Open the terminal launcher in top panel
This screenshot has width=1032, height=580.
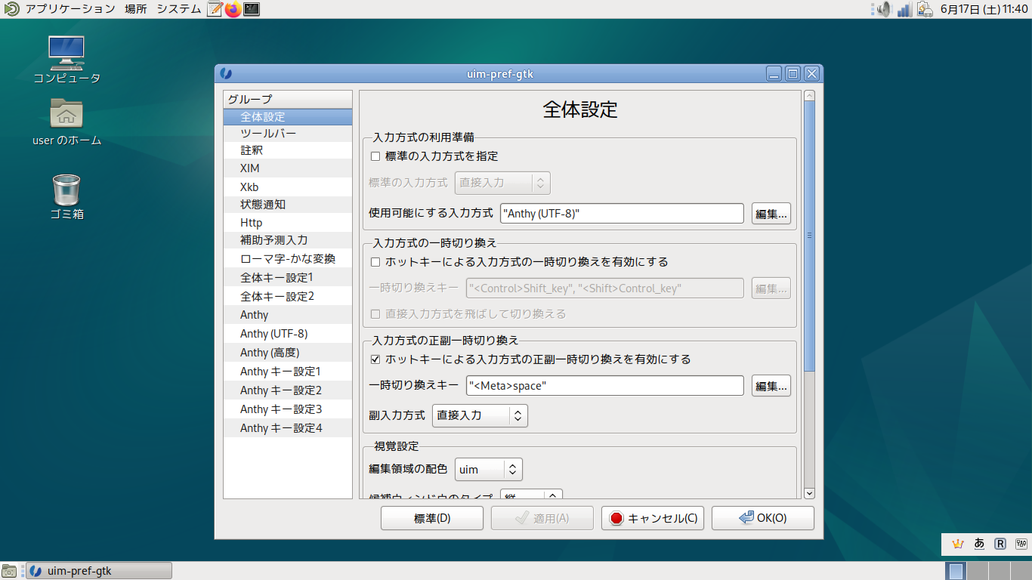[252, 9]
